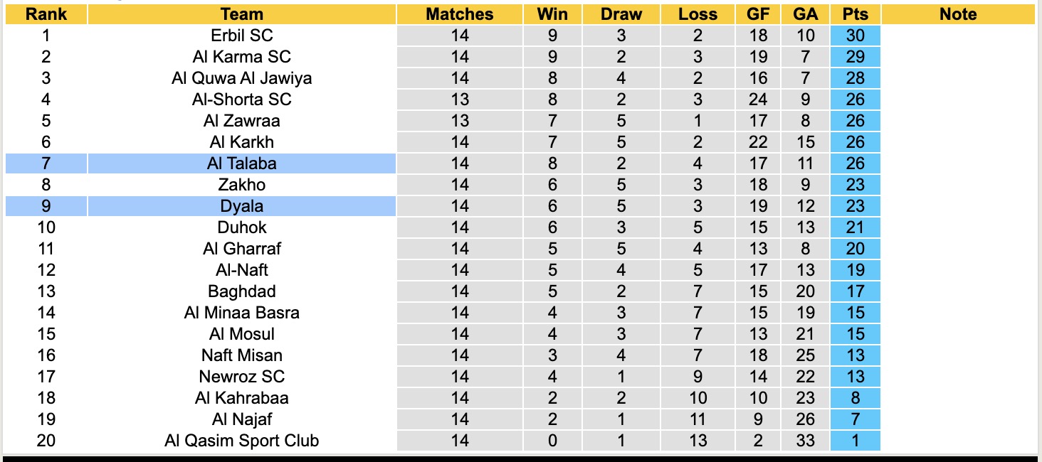The height and width of the screenshot is (462, 1042).
Task: Click the Al Qasim Sport Club team name
Action: coord(242,441)
